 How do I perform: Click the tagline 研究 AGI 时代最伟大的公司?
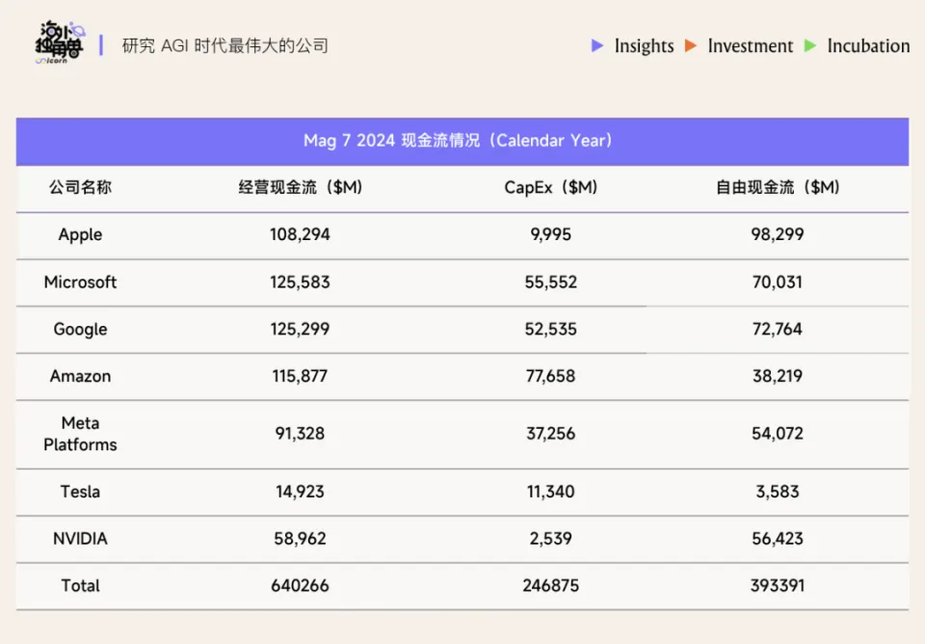pos(225,45)
